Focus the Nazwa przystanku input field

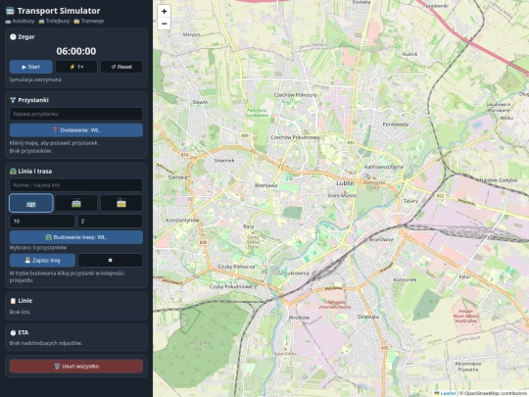76,114
